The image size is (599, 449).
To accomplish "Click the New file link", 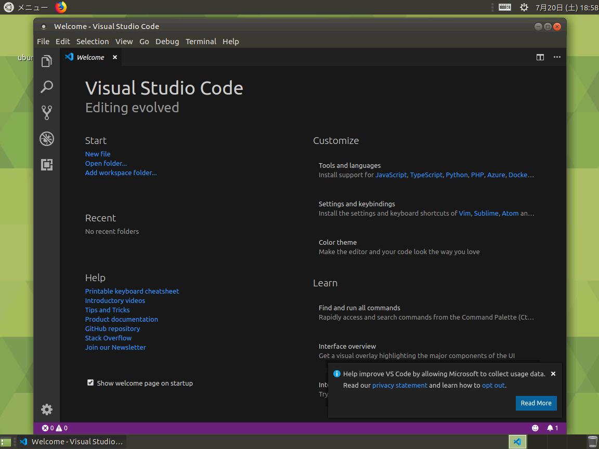I will [x=98, y=154].
